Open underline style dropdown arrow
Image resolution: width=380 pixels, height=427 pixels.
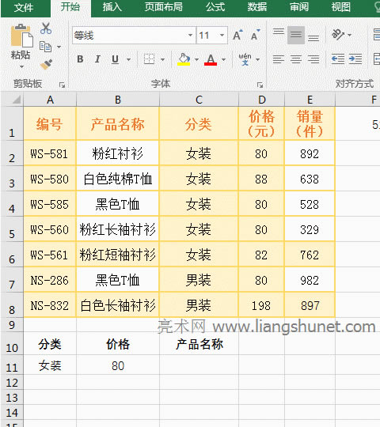point(129,59)
